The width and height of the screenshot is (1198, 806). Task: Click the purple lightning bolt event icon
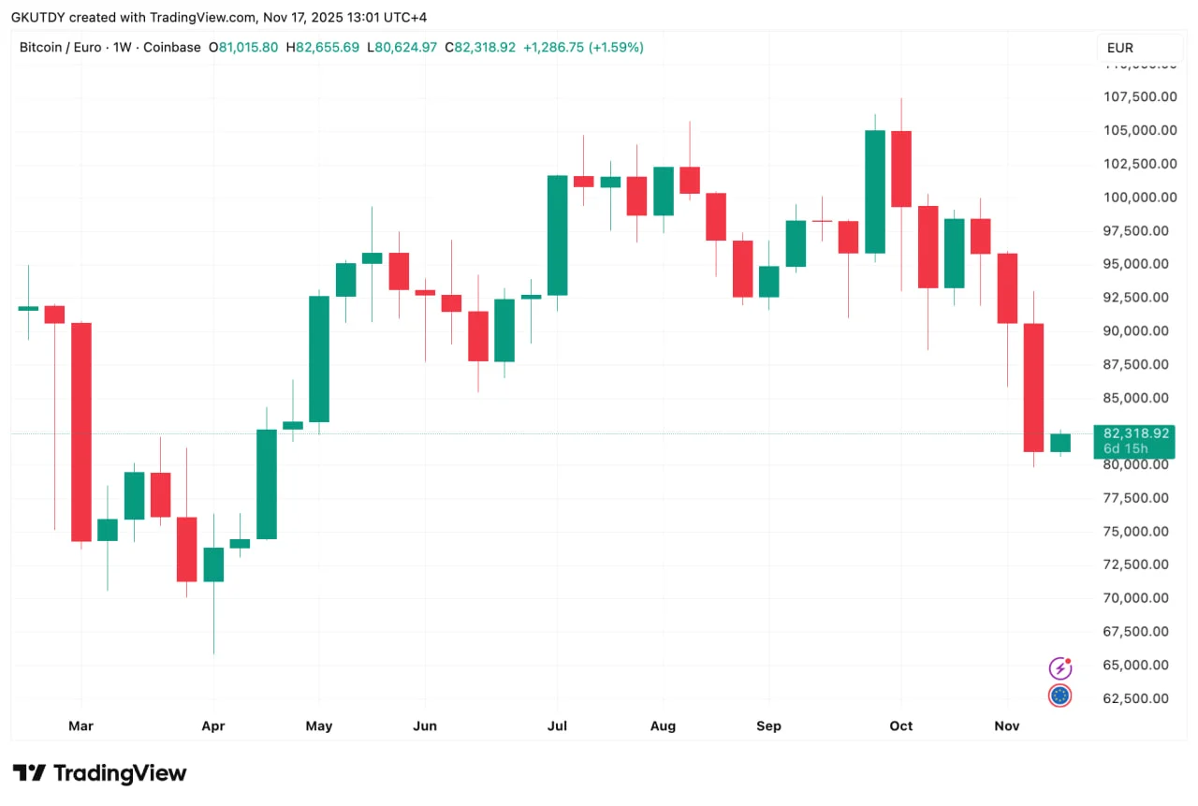[x=1059, y=668]
